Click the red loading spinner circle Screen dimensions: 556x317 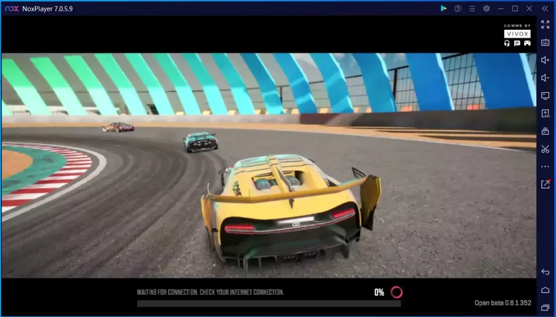396,292
